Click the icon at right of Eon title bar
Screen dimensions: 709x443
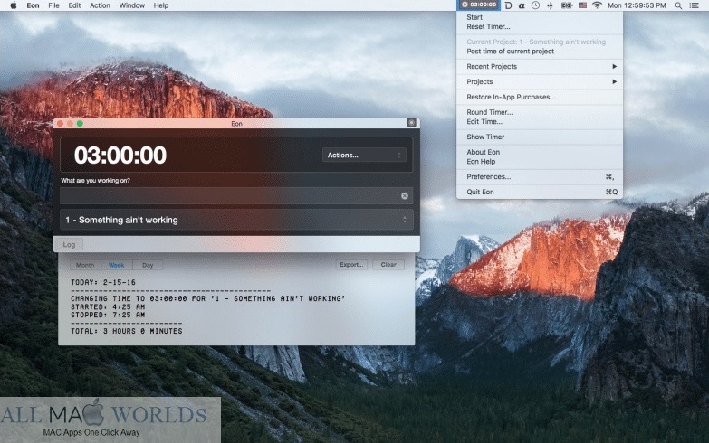[411, 123]
